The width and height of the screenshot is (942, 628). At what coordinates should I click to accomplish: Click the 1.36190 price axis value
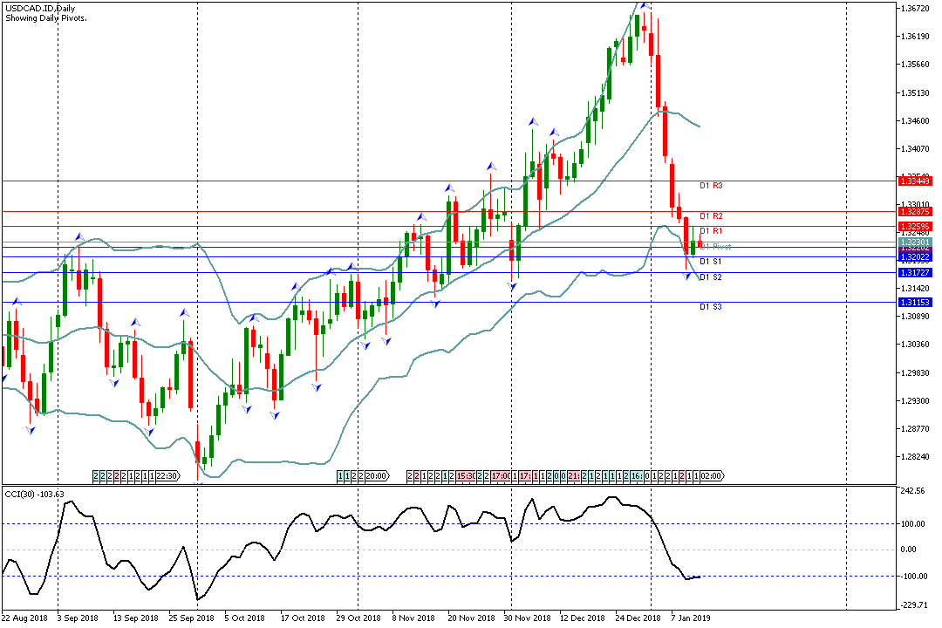click(x=915, y=37)
